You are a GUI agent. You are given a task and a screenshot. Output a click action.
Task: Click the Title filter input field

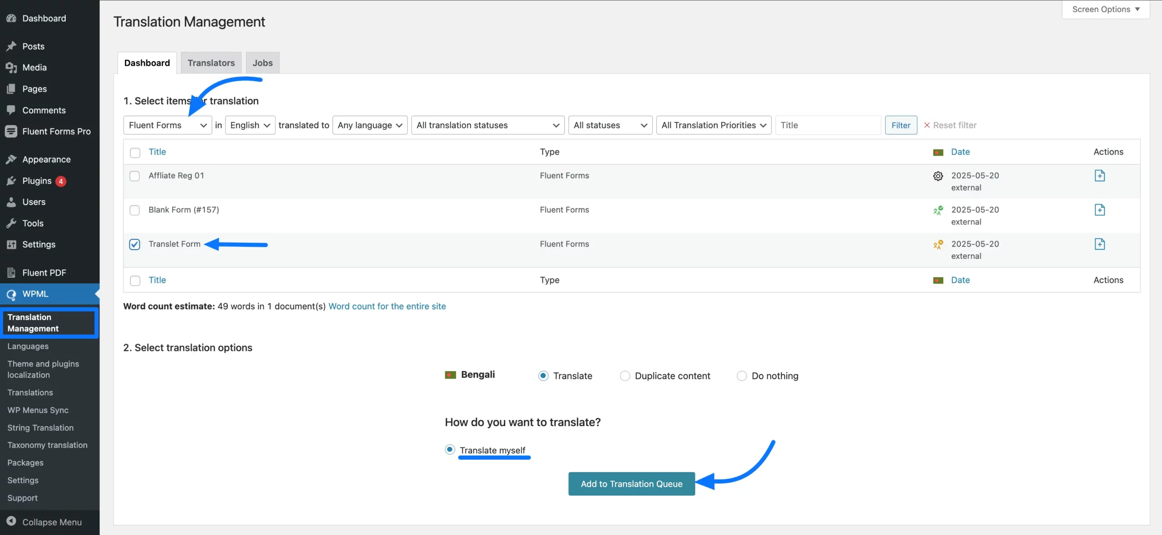click(x=828, y=125)
